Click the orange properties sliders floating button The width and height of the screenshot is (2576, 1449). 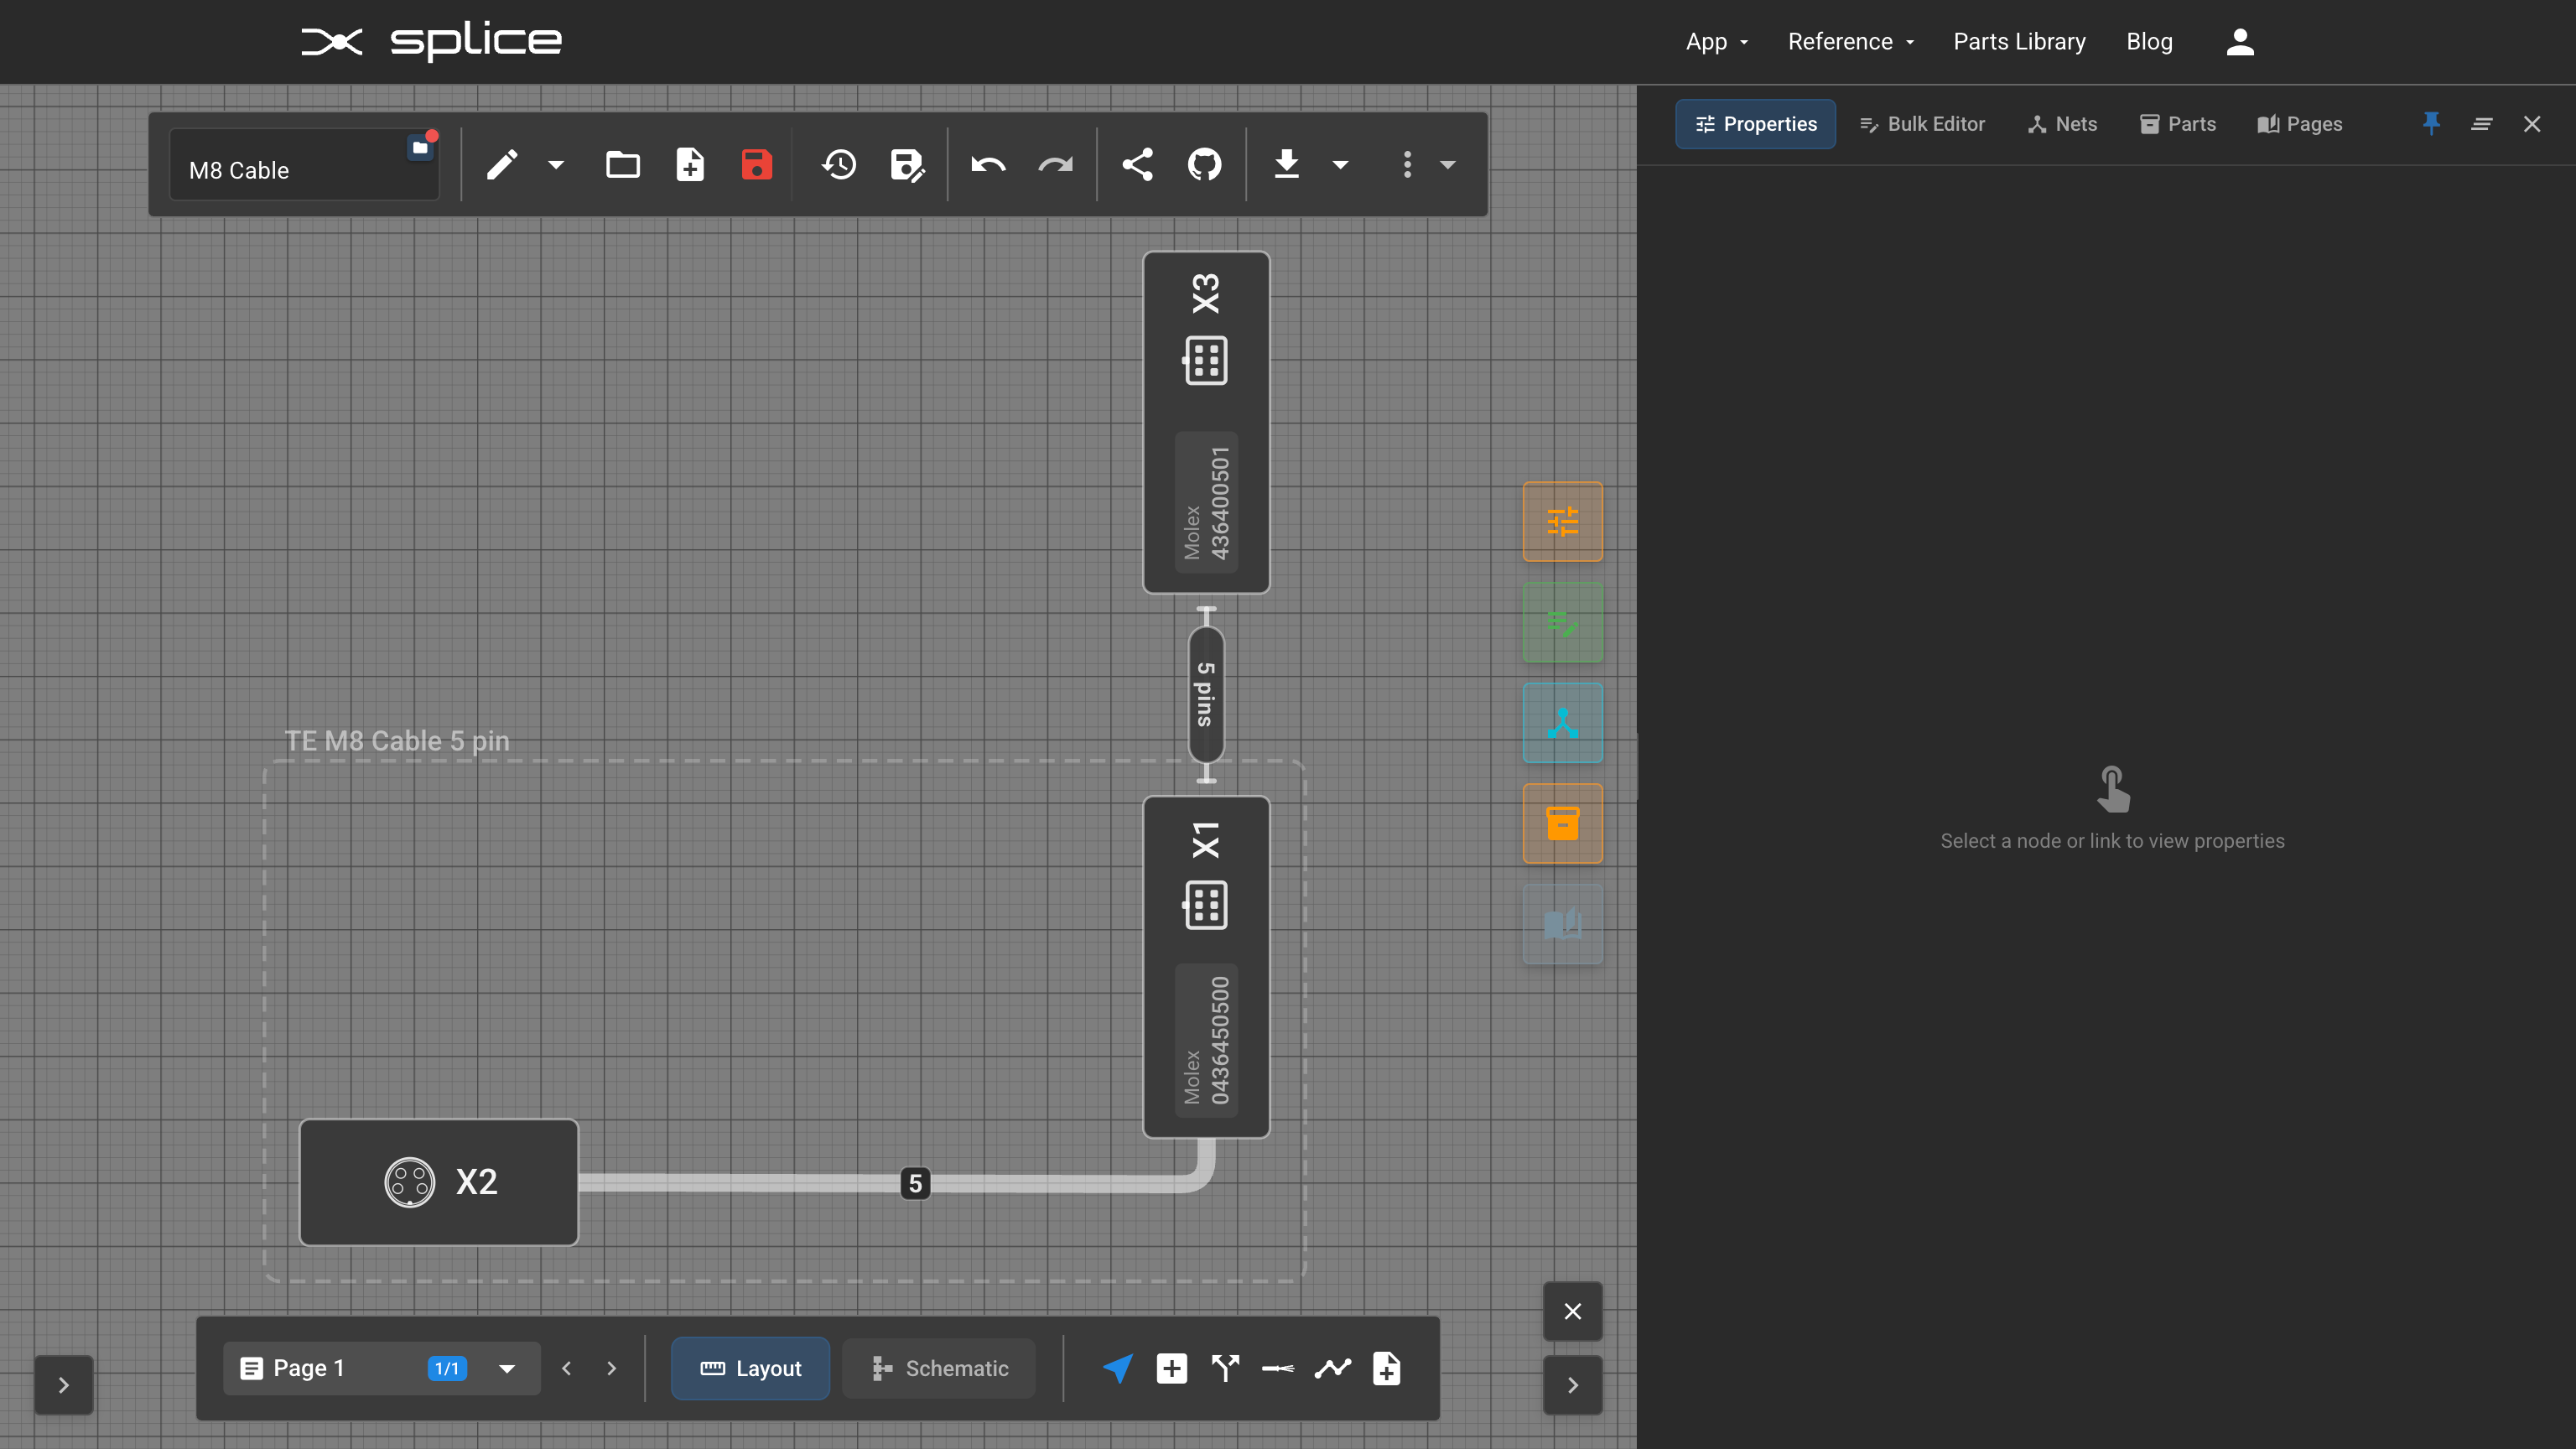coord(1563,522)
